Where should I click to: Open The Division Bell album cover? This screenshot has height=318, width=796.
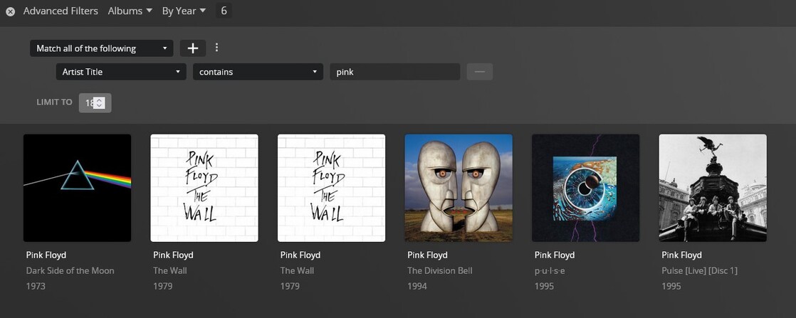[x=459, y=188]
